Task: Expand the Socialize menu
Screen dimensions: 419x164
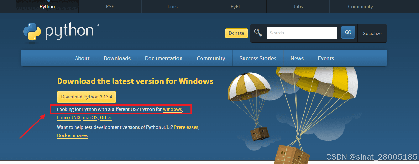Action: tap(372, 33)
